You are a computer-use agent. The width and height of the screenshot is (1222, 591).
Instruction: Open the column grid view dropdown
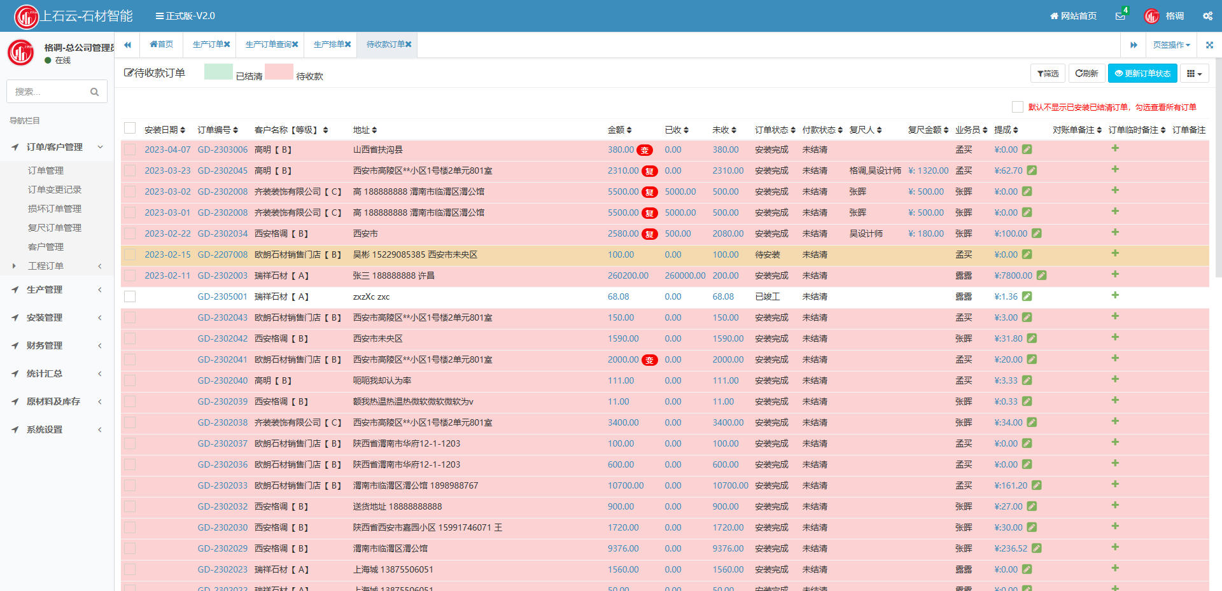pos(1195,74)
